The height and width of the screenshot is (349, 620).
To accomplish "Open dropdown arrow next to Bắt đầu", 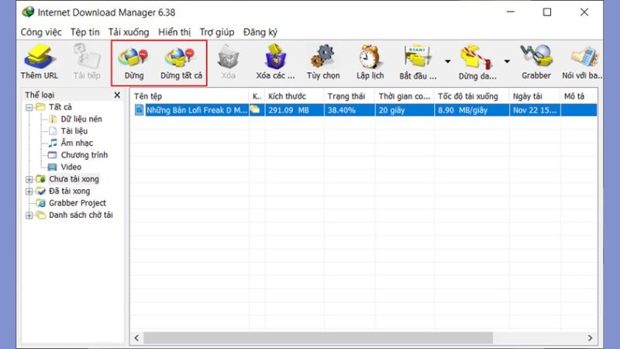I will (448, 61).
